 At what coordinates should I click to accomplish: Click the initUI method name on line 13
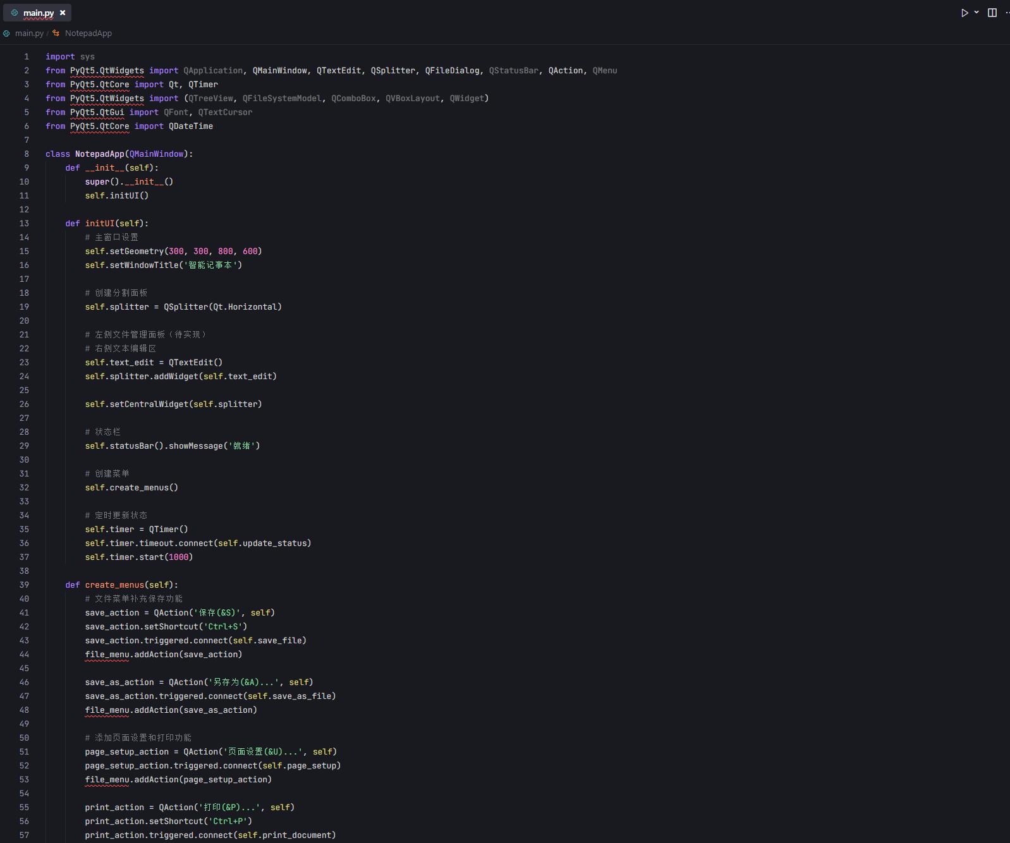(100, 224)
